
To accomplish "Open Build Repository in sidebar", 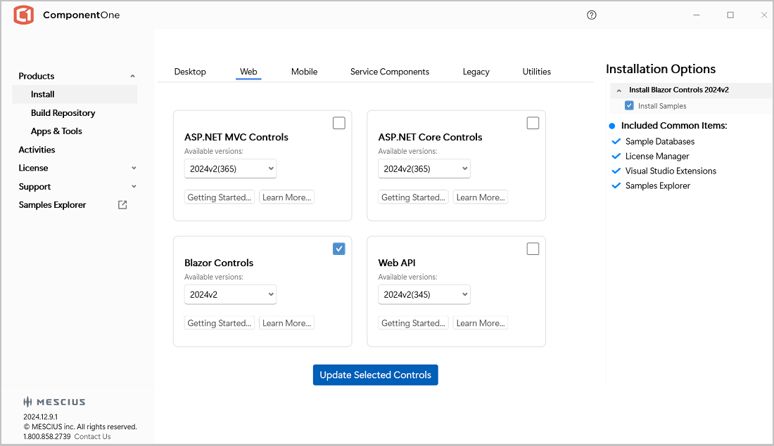I will tap(63, 113).
